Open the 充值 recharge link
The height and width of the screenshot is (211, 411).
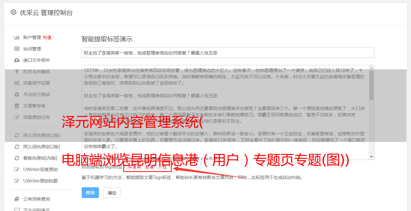[x=47, y=37]
